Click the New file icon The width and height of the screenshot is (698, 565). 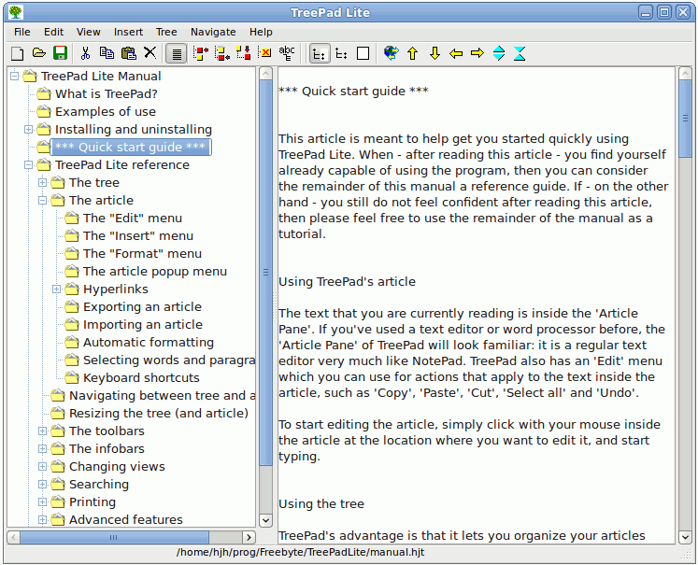[18, 53]
